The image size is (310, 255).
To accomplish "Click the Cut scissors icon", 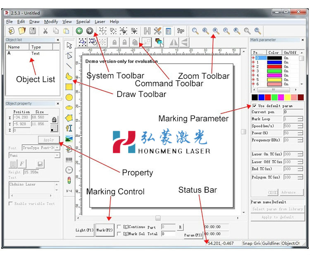I will point(45,31).
